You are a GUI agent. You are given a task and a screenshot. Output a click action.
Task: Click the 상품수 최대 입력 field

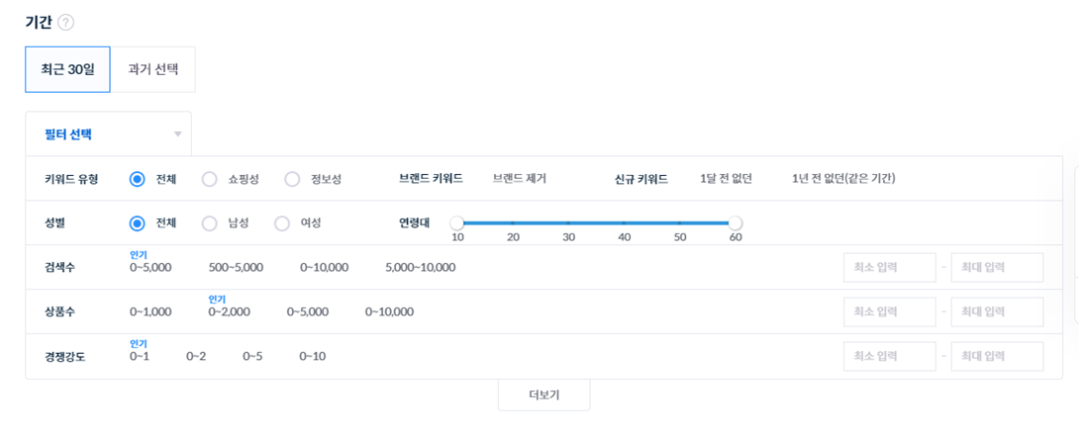(997, 312)
